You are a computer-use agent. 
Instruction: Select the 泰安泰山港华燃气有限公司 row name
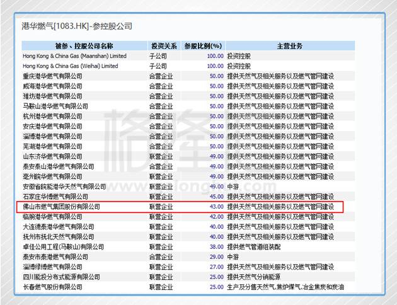tap(59, 166)
